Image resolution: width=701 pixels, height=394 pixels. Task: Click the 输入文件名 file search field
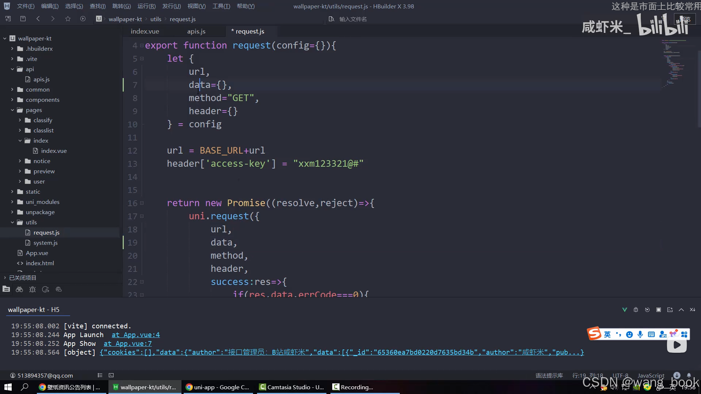coord(353,19)
